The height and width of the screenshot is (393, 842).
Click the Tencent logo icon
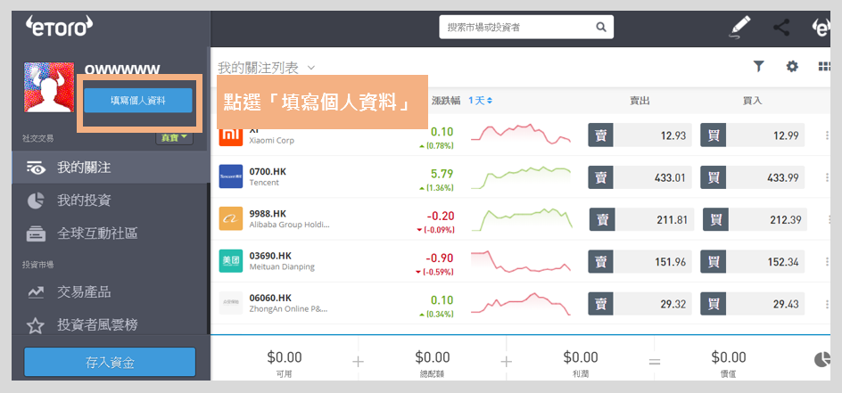point(231,176)
